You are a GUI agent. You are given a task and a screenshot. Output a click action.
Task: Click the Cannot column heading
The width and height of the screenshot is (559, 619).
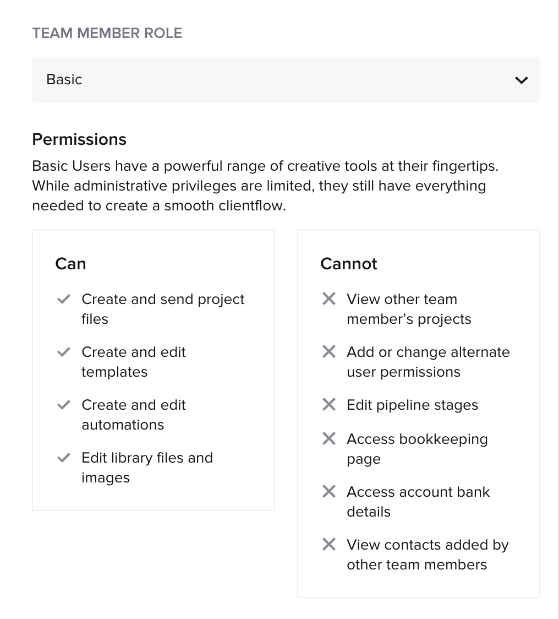pos(349,264)
